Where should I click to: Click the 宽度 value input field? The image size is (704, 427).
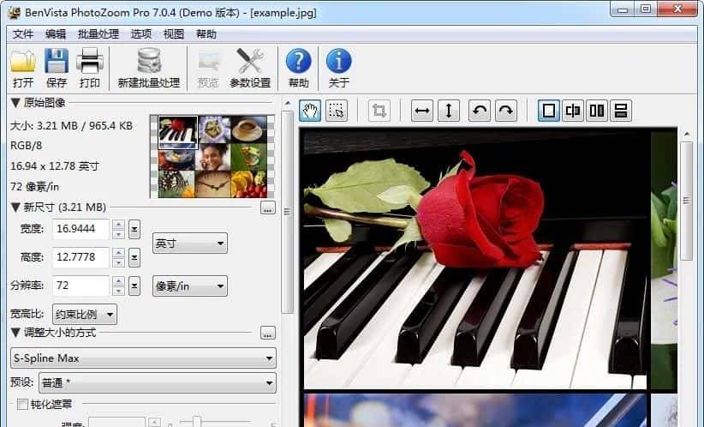[81, 230]
